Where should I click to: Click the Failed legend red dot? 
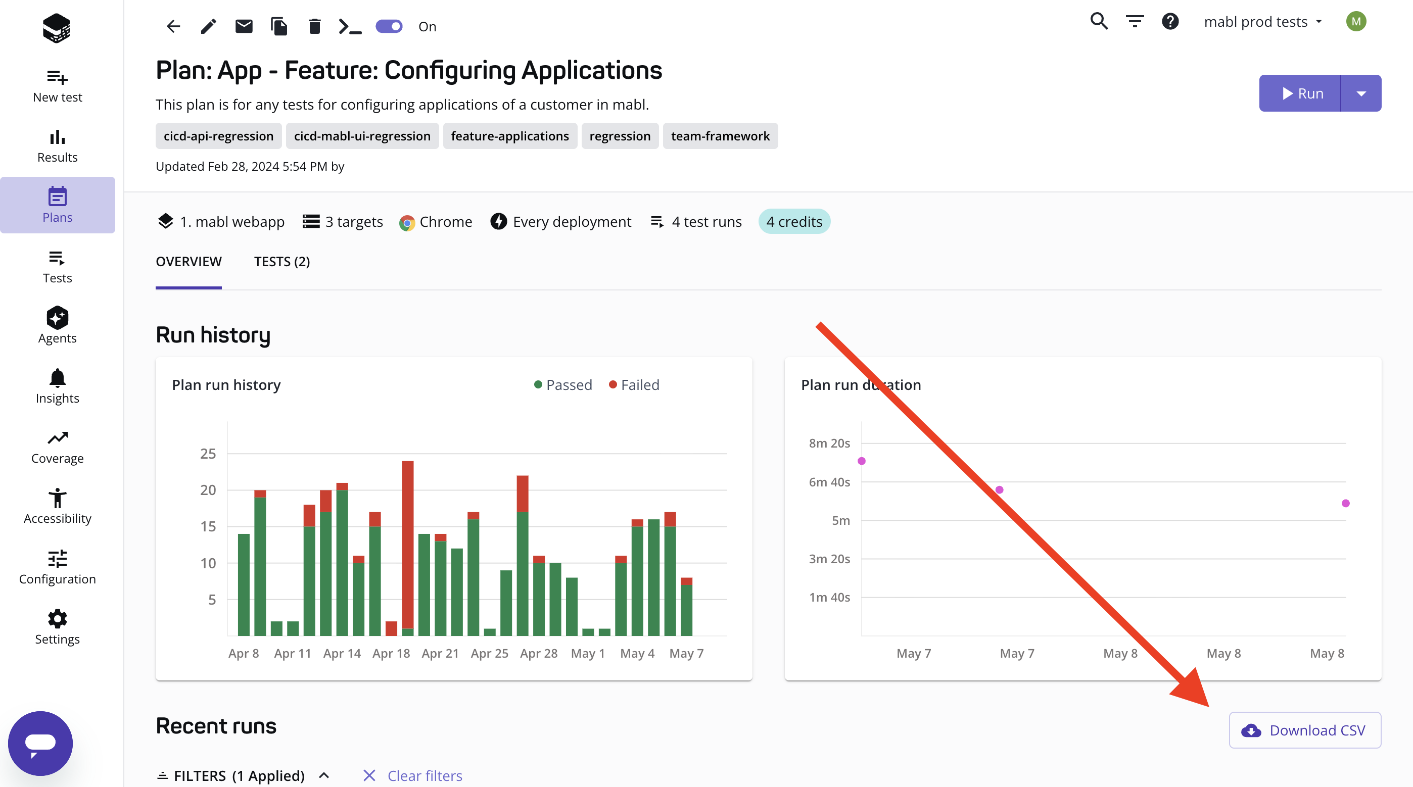pos(613,385)
